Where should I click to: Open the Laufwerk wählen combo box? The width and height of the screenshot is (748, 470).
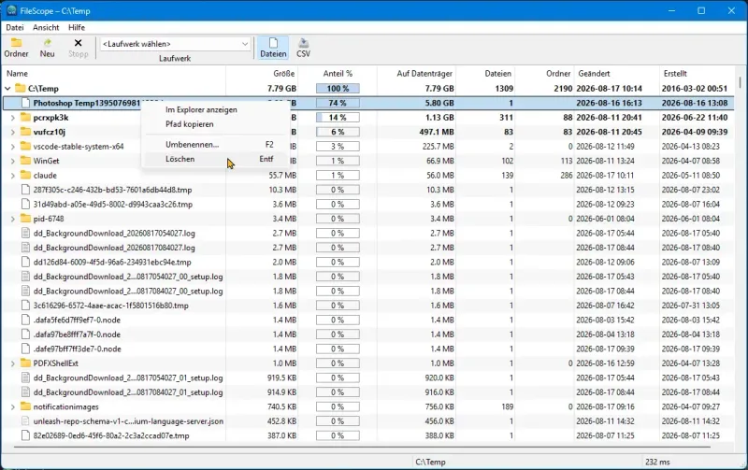(x=175, y=44)
